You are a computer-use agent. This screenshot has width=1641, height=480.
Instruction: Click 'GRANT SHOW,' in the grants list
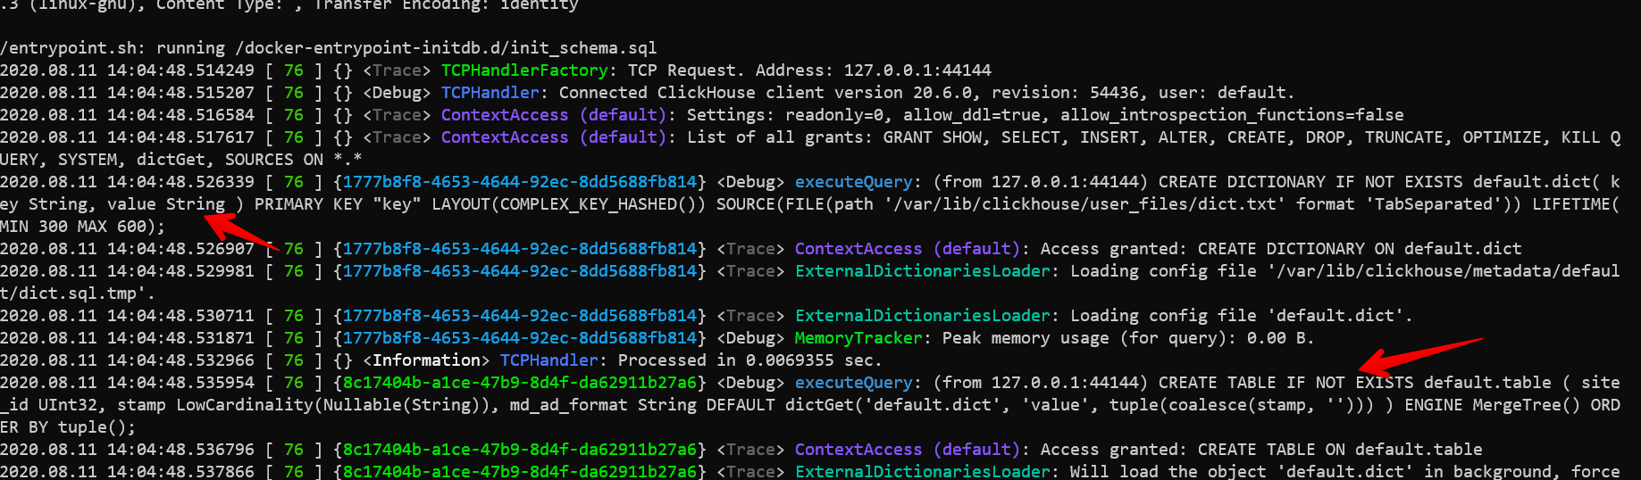[x=937, y=137]
